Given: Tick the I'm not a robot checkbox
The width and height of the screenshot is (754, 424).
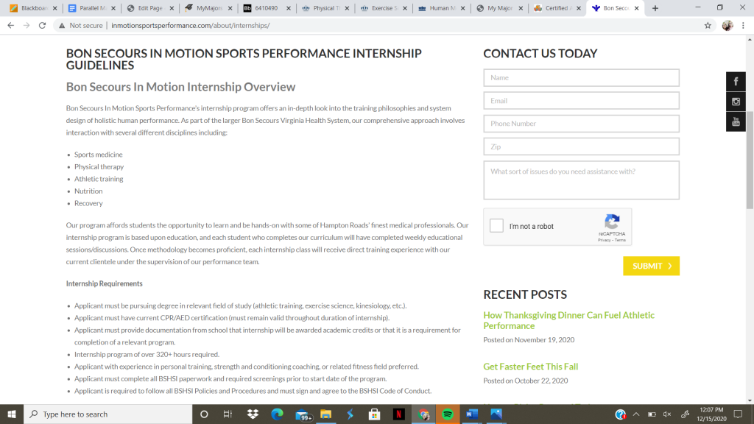Looking at the screenshot, I should click(x=496, y=226).
